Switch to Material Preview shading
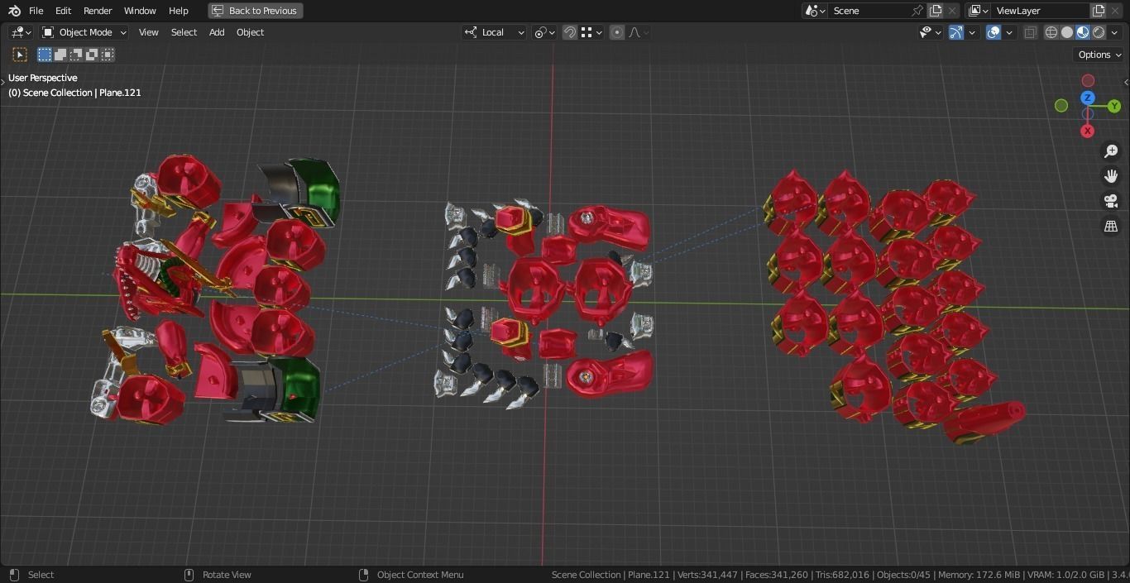Image resolution: width=1130 pixels, height=583 pixels. point(1083,32)
